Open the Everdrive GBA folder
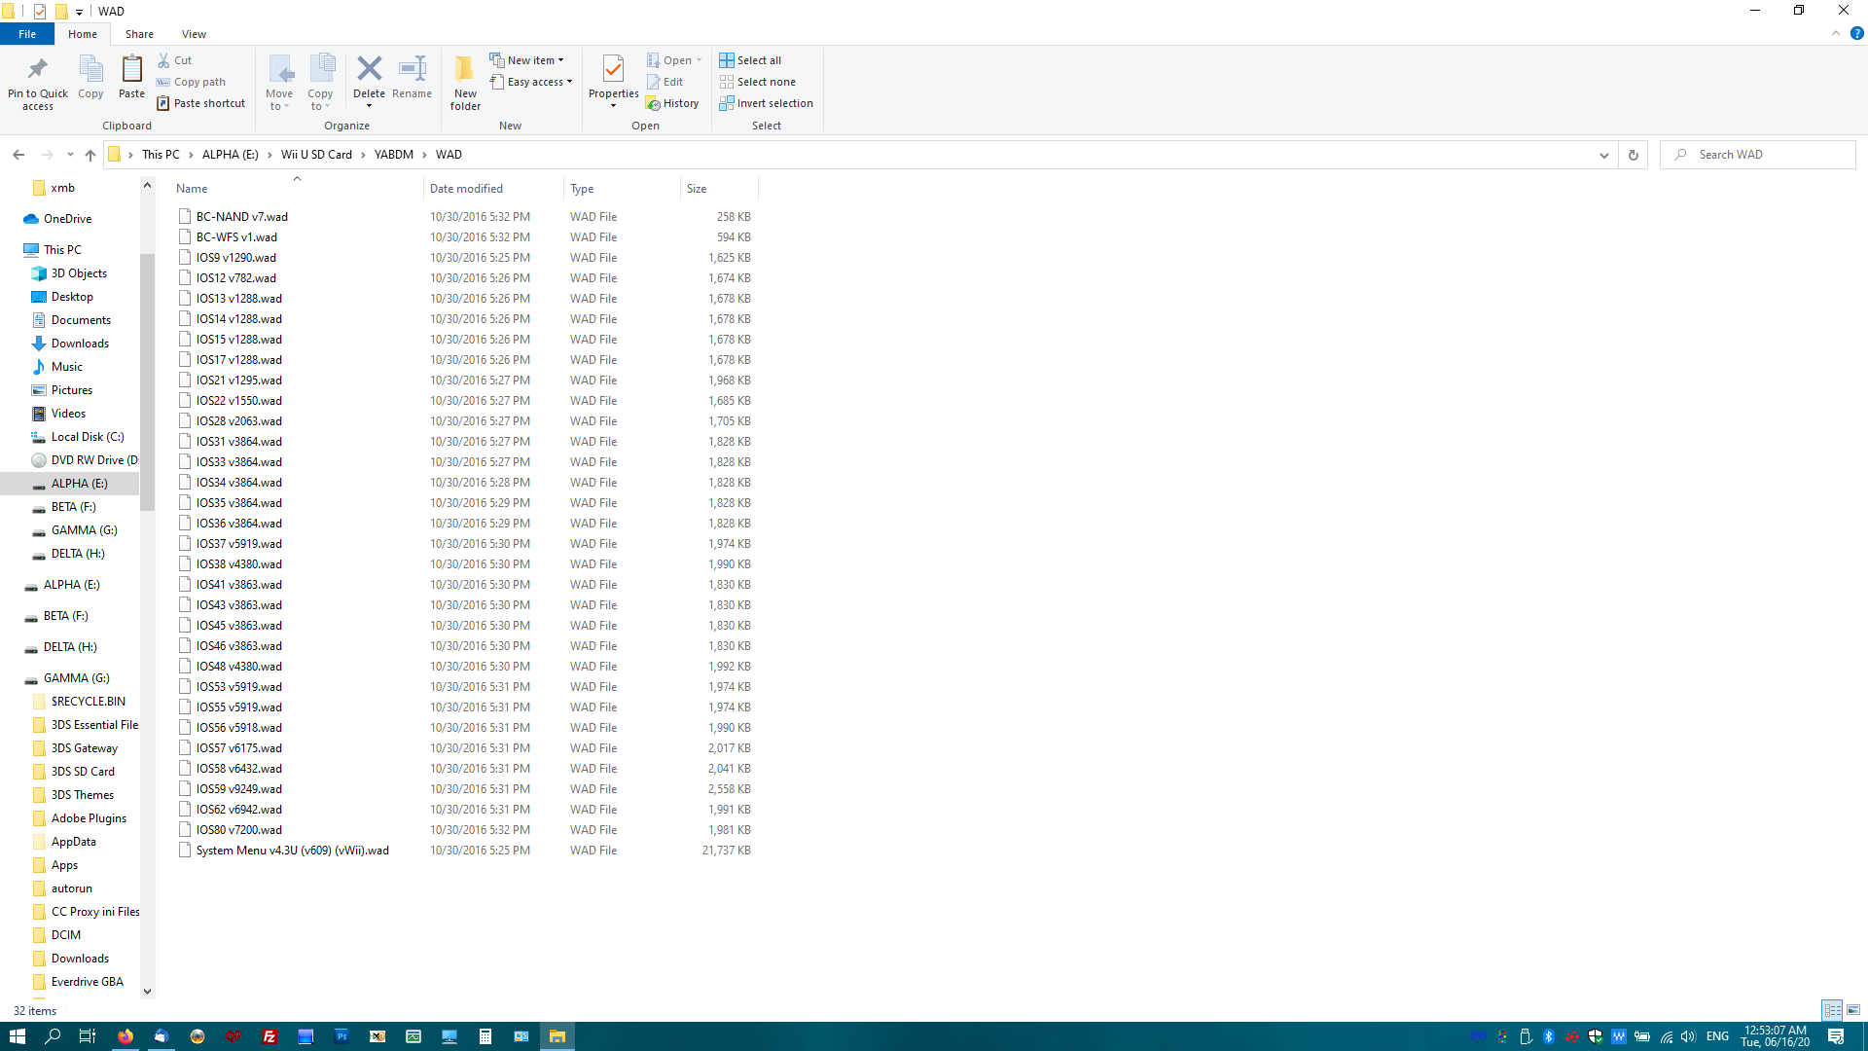The width and height of the screenshot is (1868, 1051). (87, 982)
